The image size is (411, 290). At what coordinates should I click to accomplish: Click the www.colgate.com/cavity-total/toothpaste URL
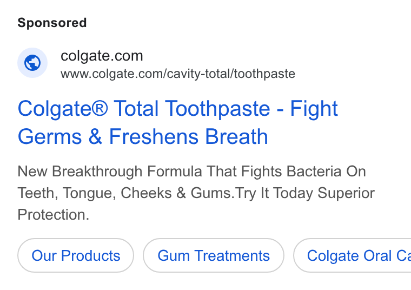(178, 74)
